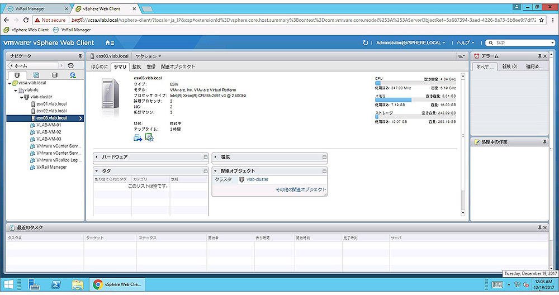
Task: Maximize the Related Objects portlet
Action: tap(324, 171)
